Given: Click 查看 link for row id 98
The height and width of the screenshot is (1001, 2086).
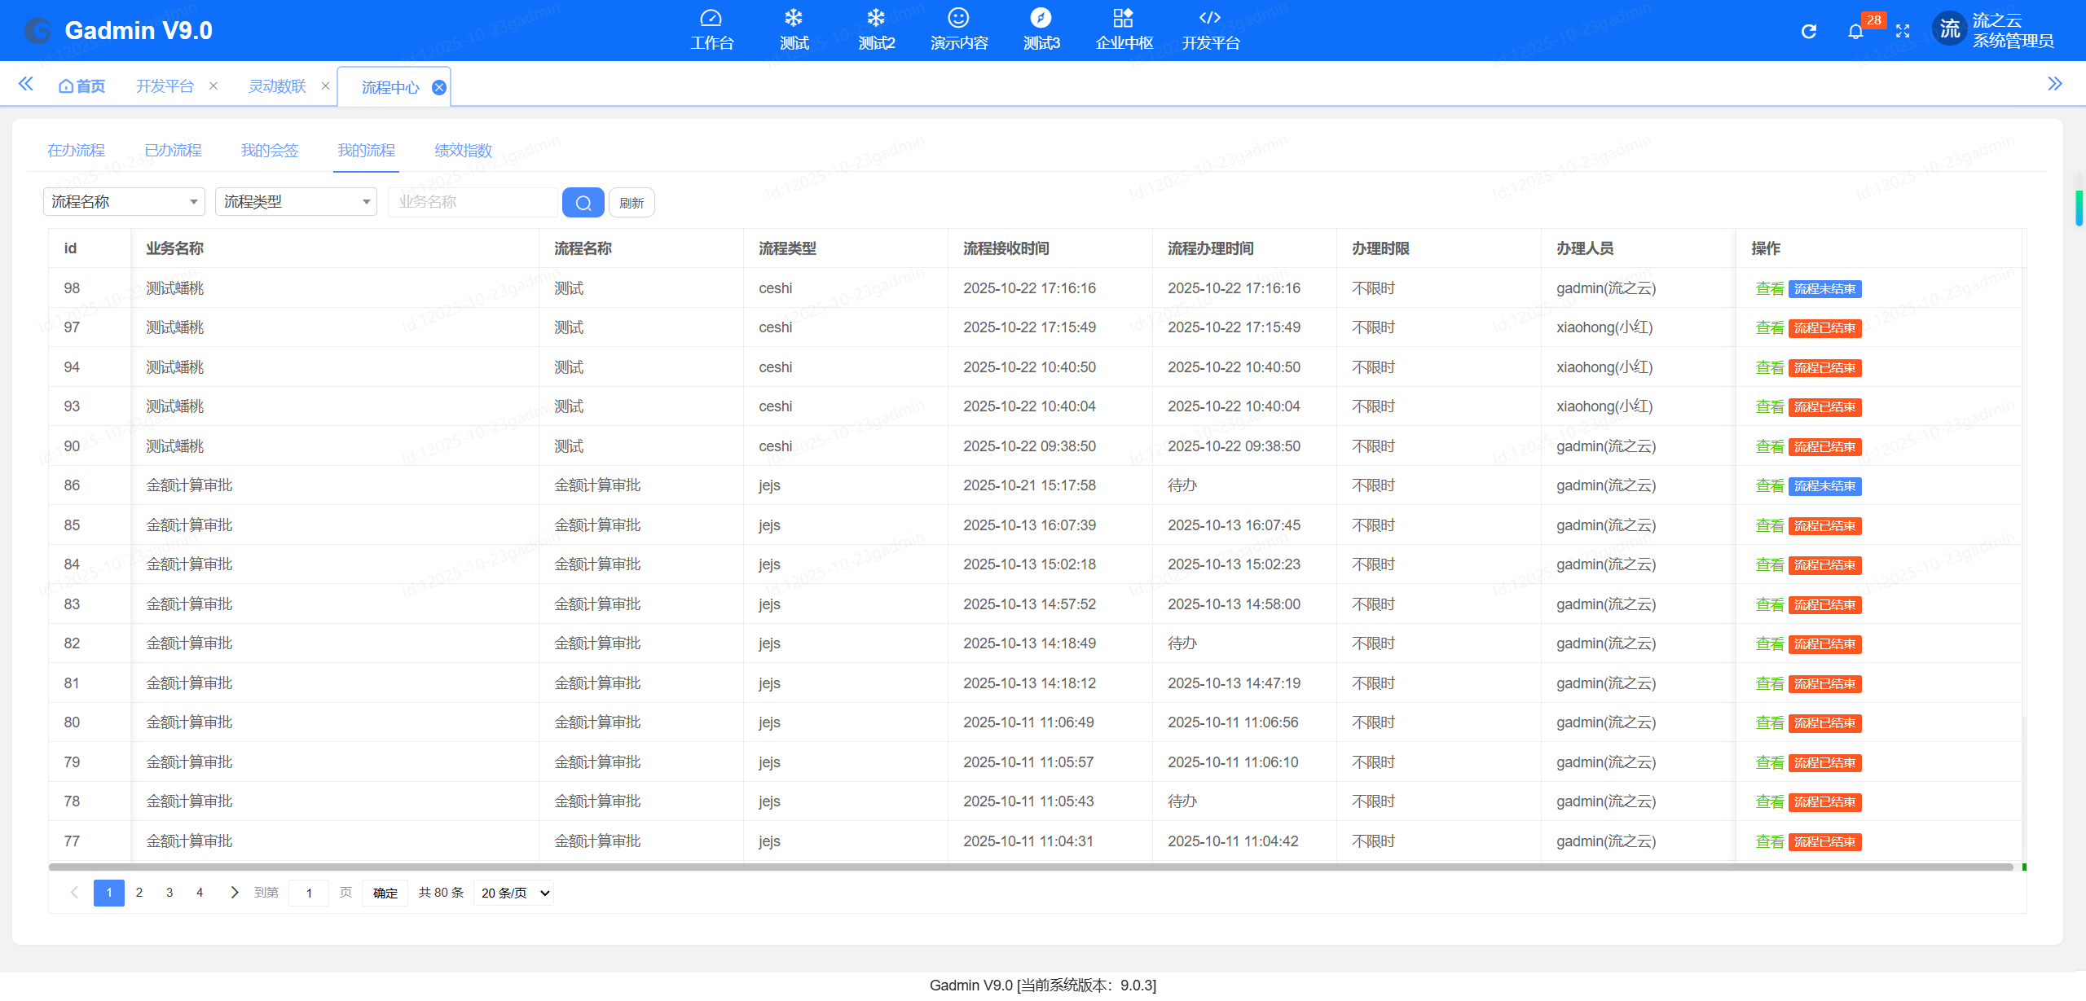Looking at the screenshot, I should coord(1769,289).
